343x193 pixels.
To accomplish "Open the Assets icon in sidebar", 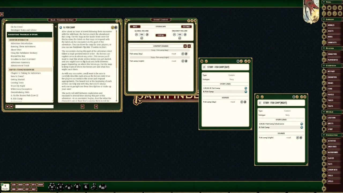I will pos(324,31).
